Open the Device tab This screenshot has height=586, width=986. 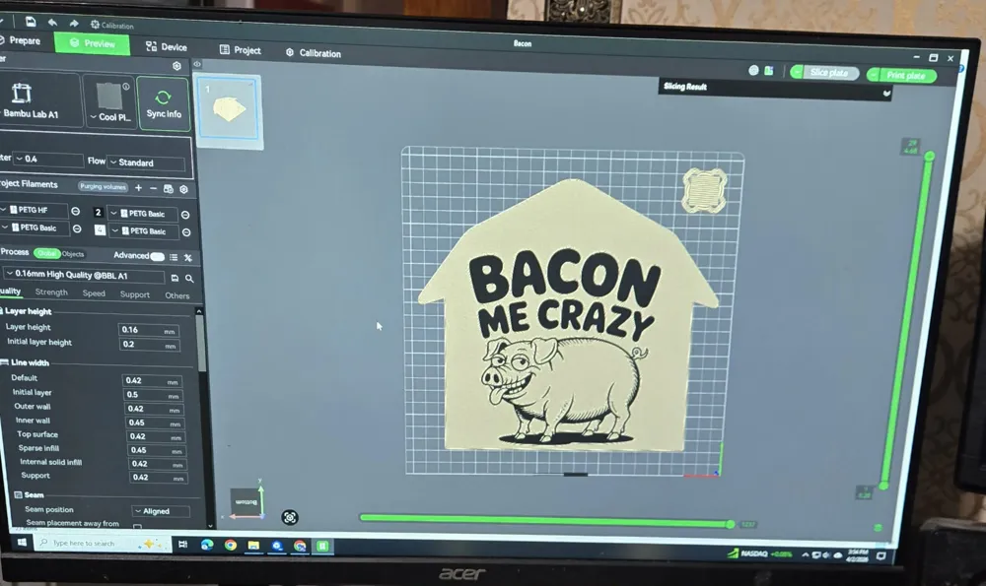(x=167, y=46)
